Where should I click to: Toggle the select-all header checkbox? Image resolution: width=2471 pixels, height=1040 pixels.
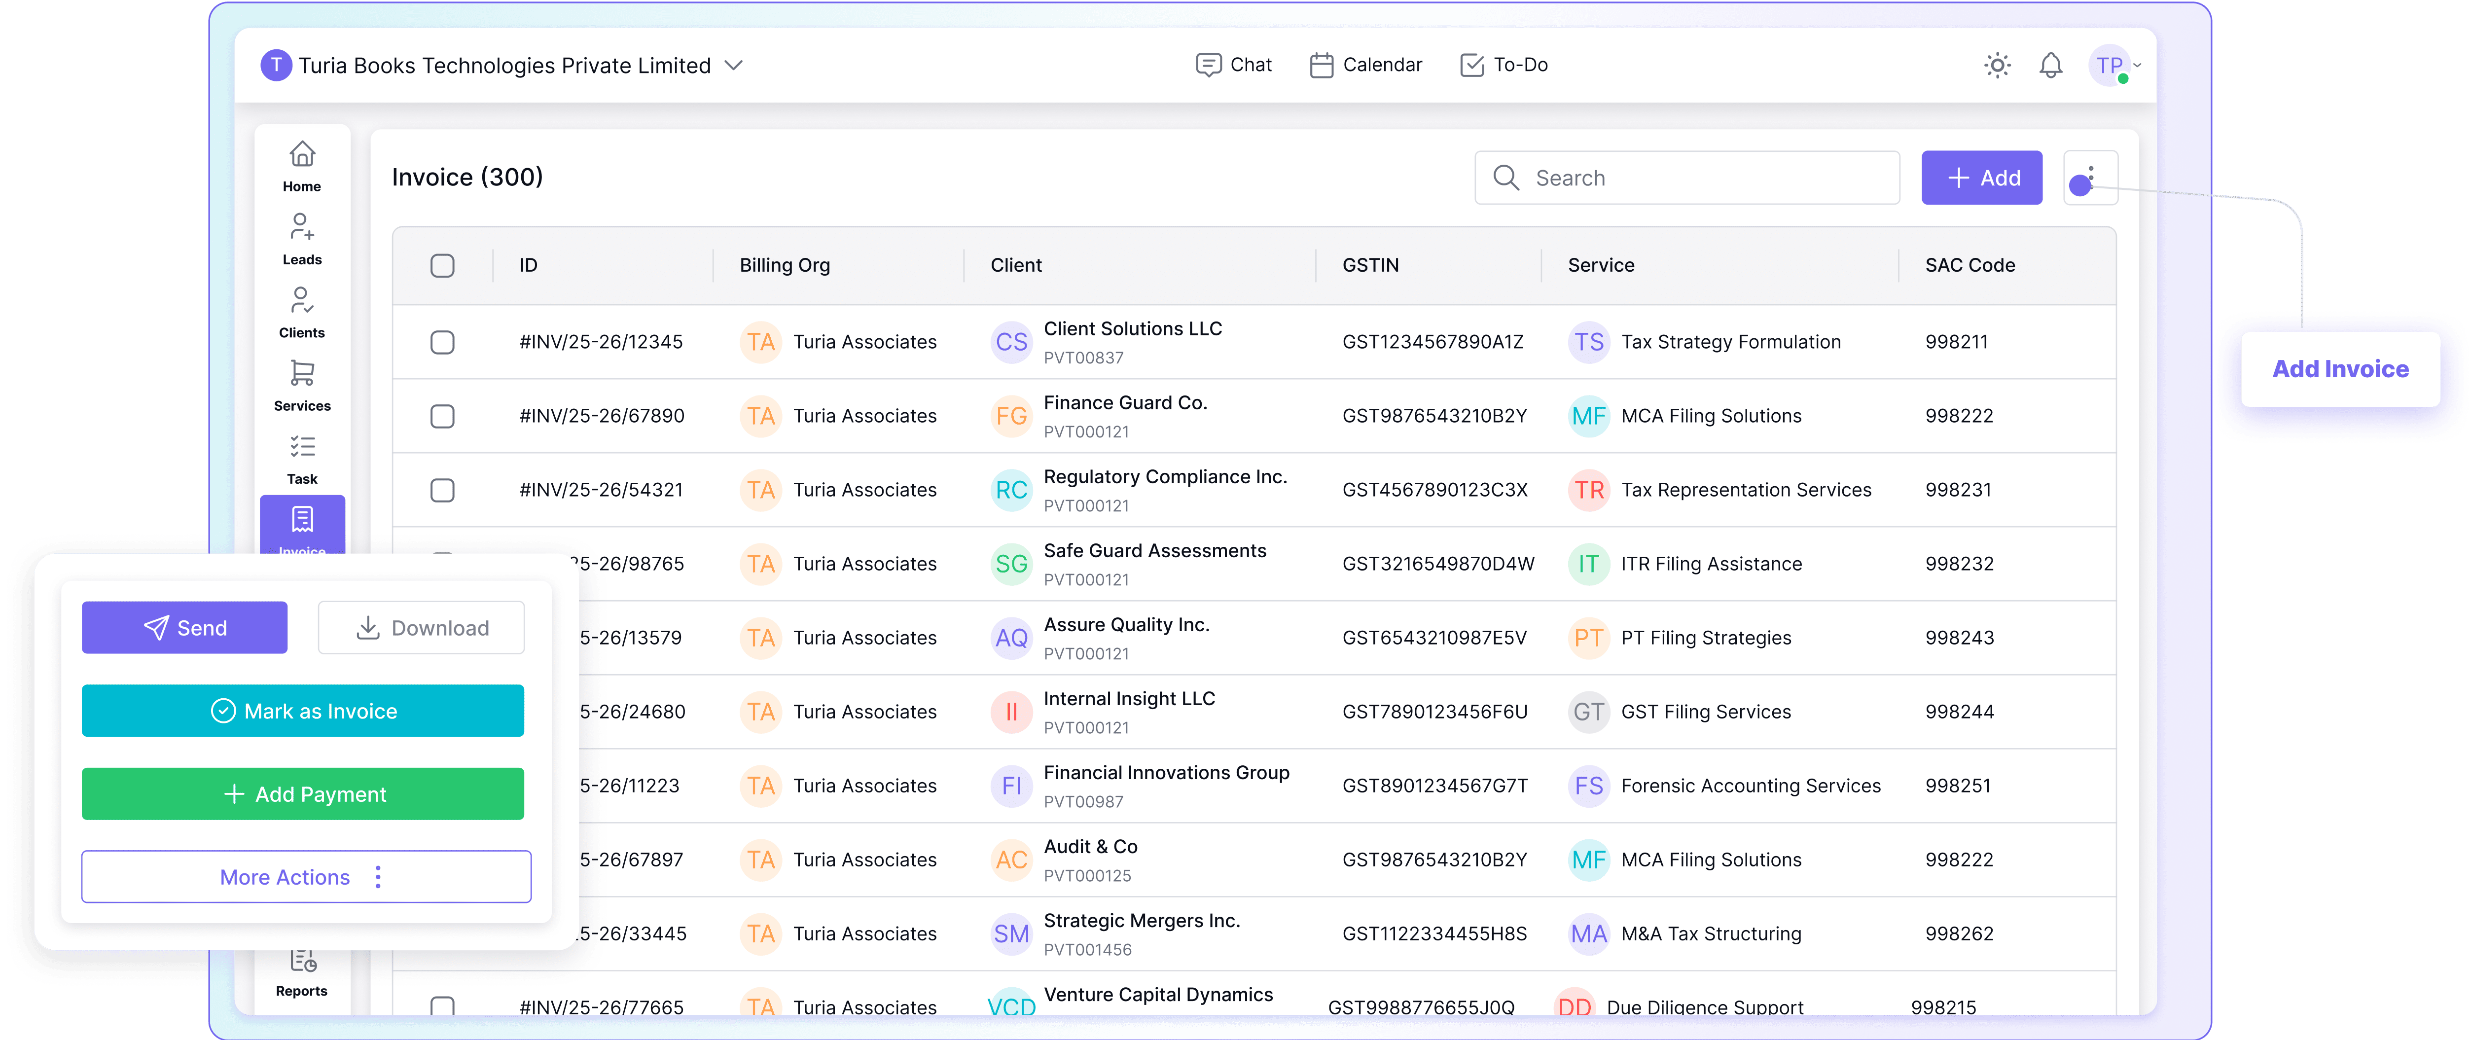pyautogui.click(x=442, y=266)
